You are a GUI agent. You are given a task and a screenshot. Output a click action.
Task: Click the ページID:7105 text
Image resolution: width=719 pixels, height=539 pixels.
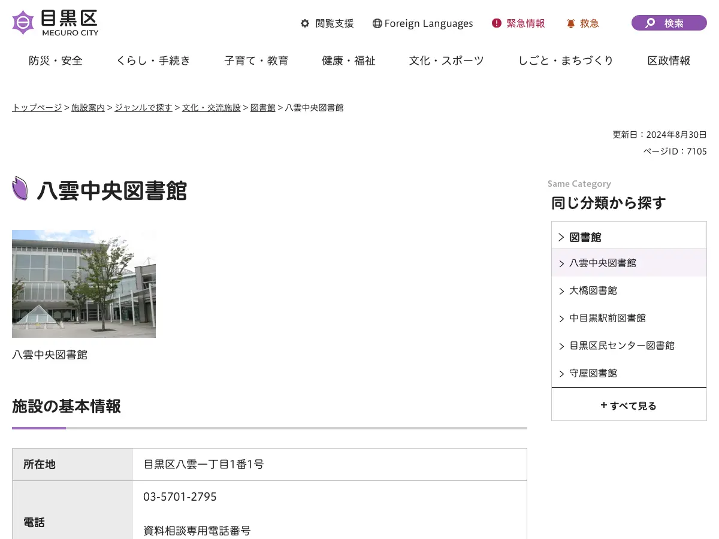coord(675,152)
